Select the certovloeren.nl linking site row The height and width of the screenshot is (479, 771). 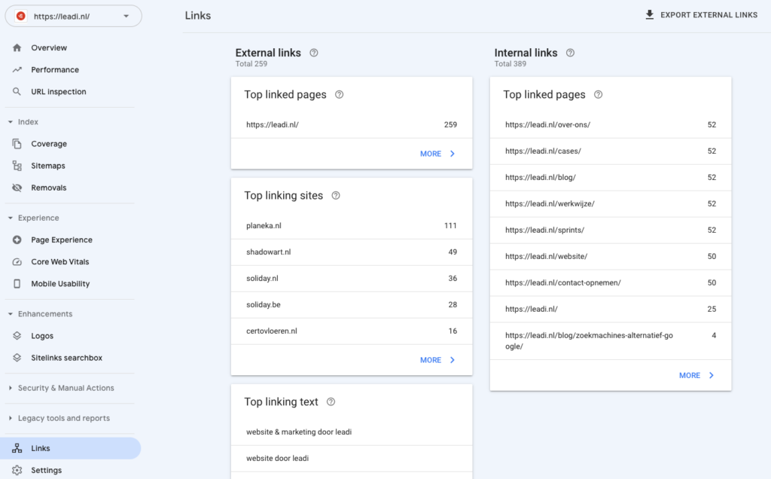click(x=352, y=331)
